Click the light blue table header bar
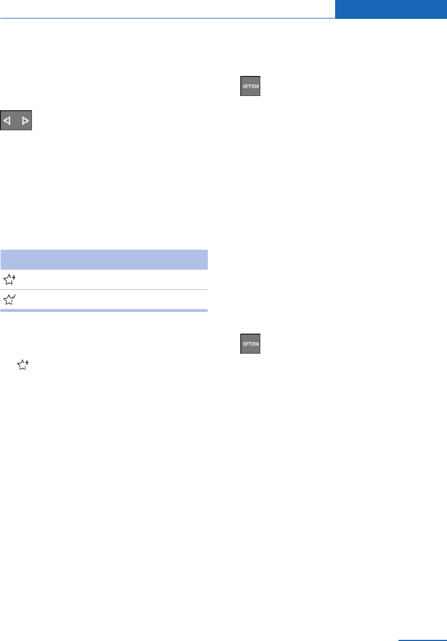 pyautogui.click(x=103, y=259)
